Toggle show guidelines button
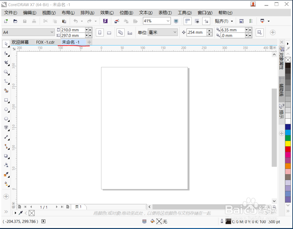This screenshot has width=293, height=229. point(206,21)
